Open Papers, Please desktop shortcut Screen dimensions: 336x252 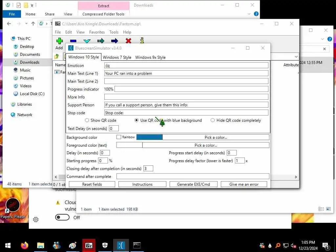[x=13, y=207]
